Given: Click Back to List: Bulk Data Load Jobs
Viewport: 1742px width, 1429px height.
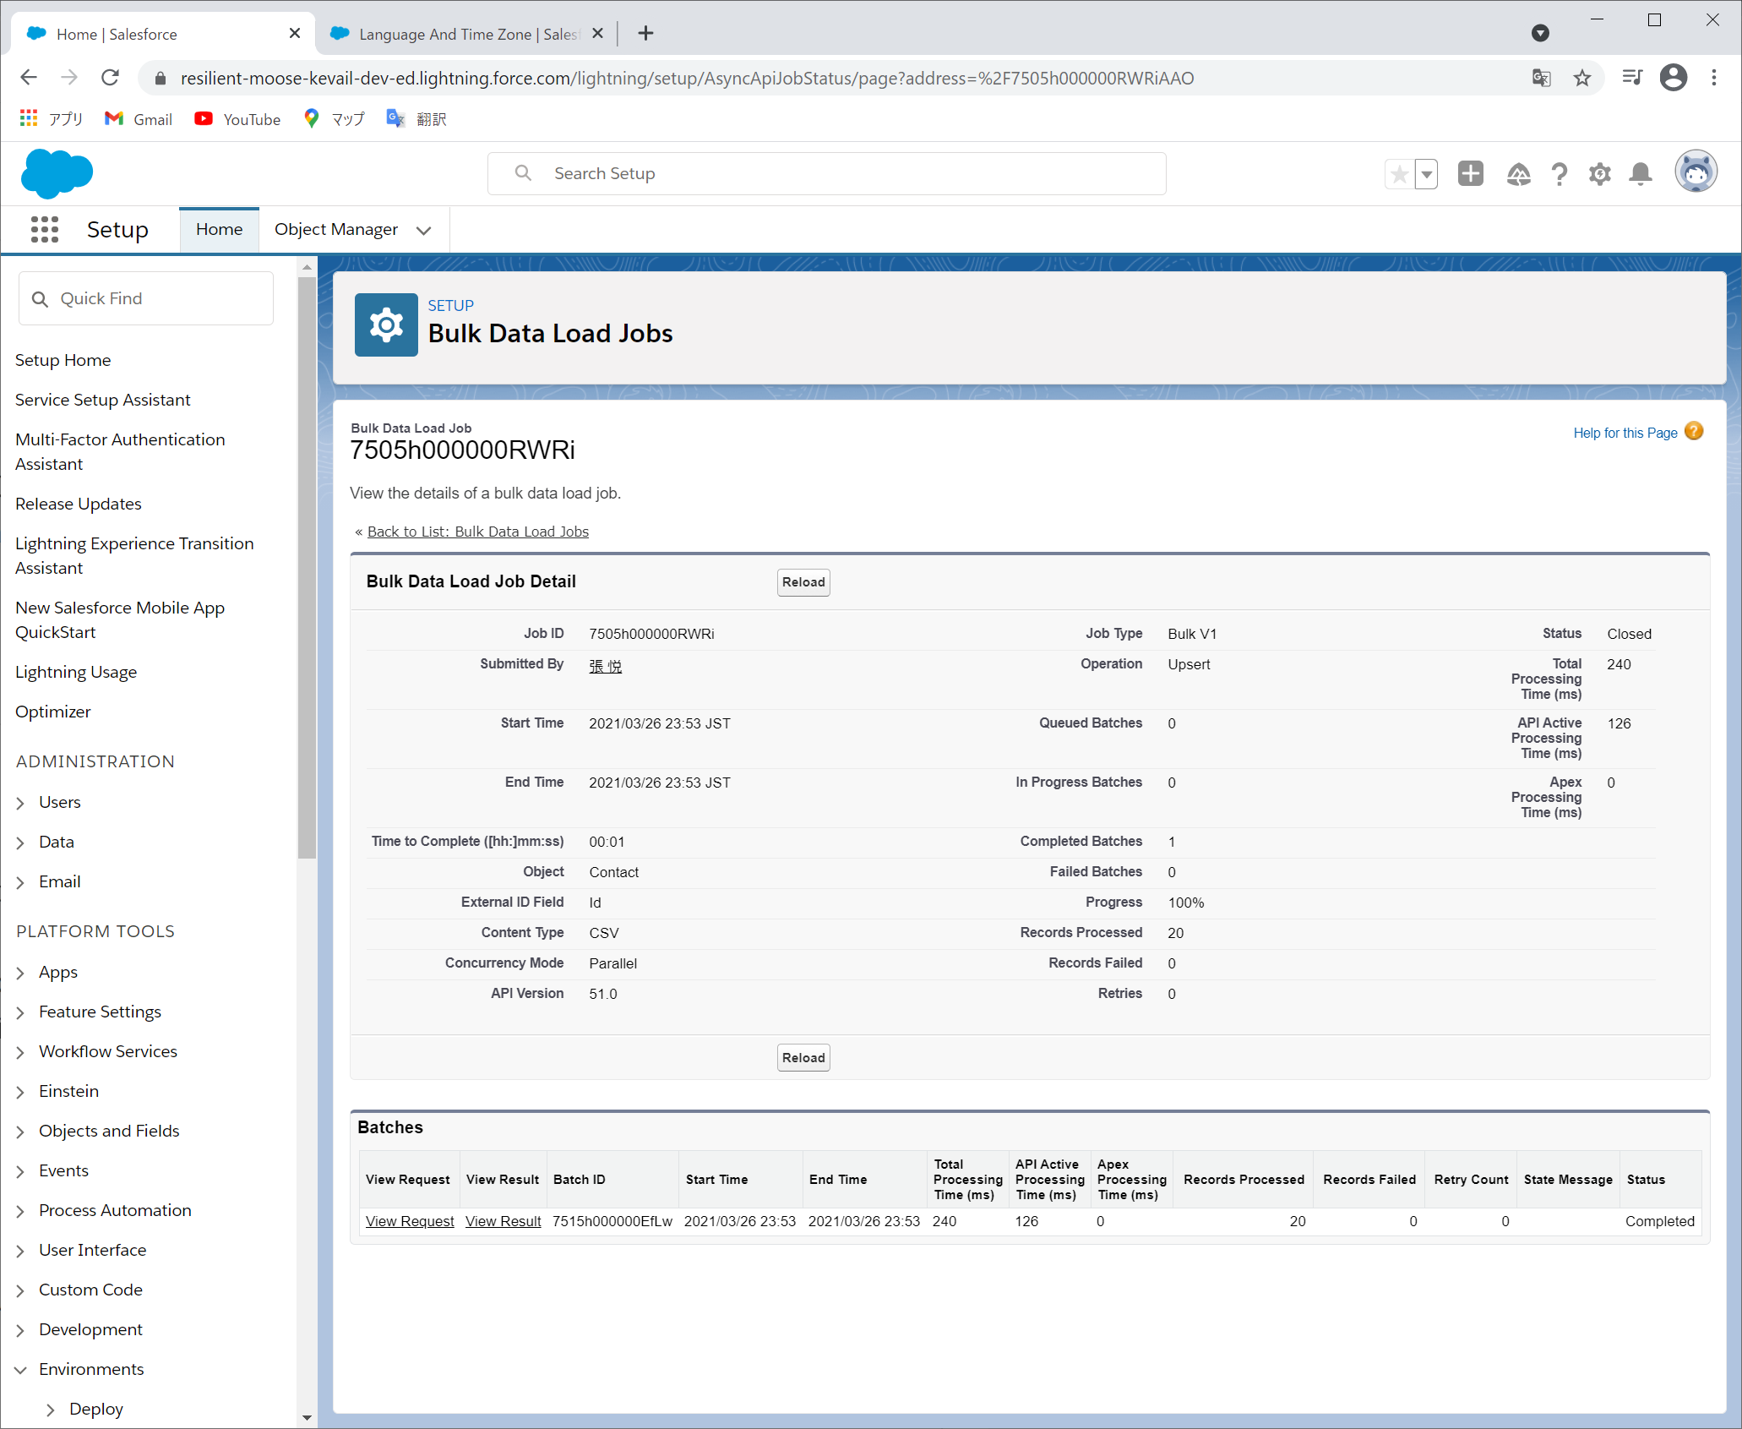Looking at the screenshot, I should click(x=477, y=532).
